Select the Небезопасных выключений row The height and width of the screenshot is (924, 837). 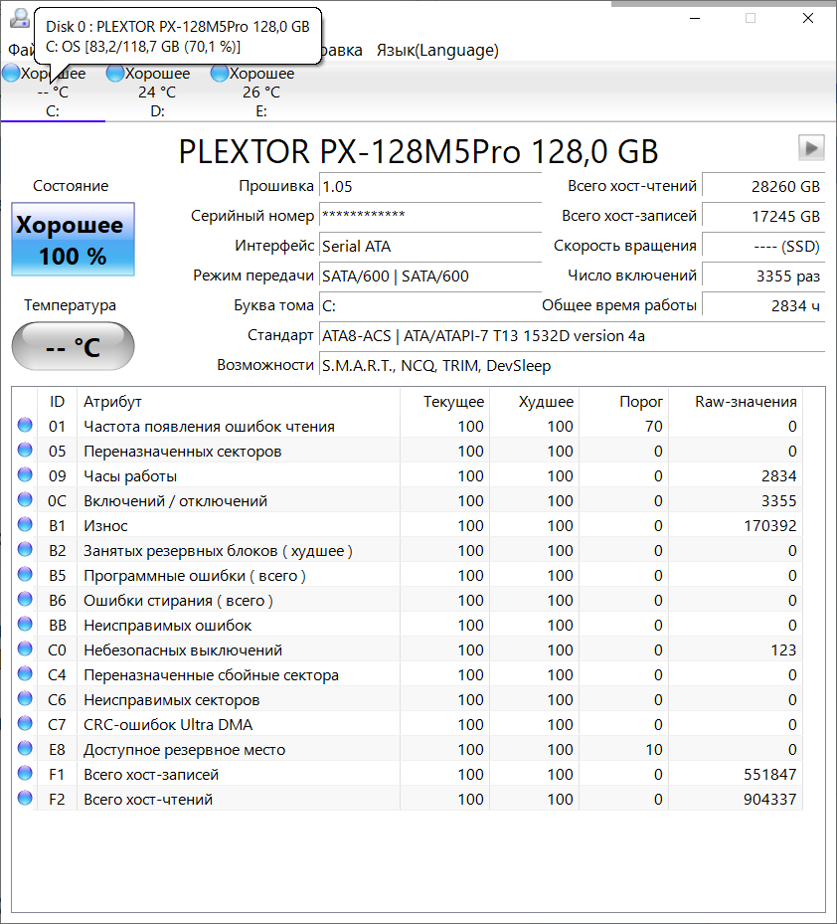(407, 649)
